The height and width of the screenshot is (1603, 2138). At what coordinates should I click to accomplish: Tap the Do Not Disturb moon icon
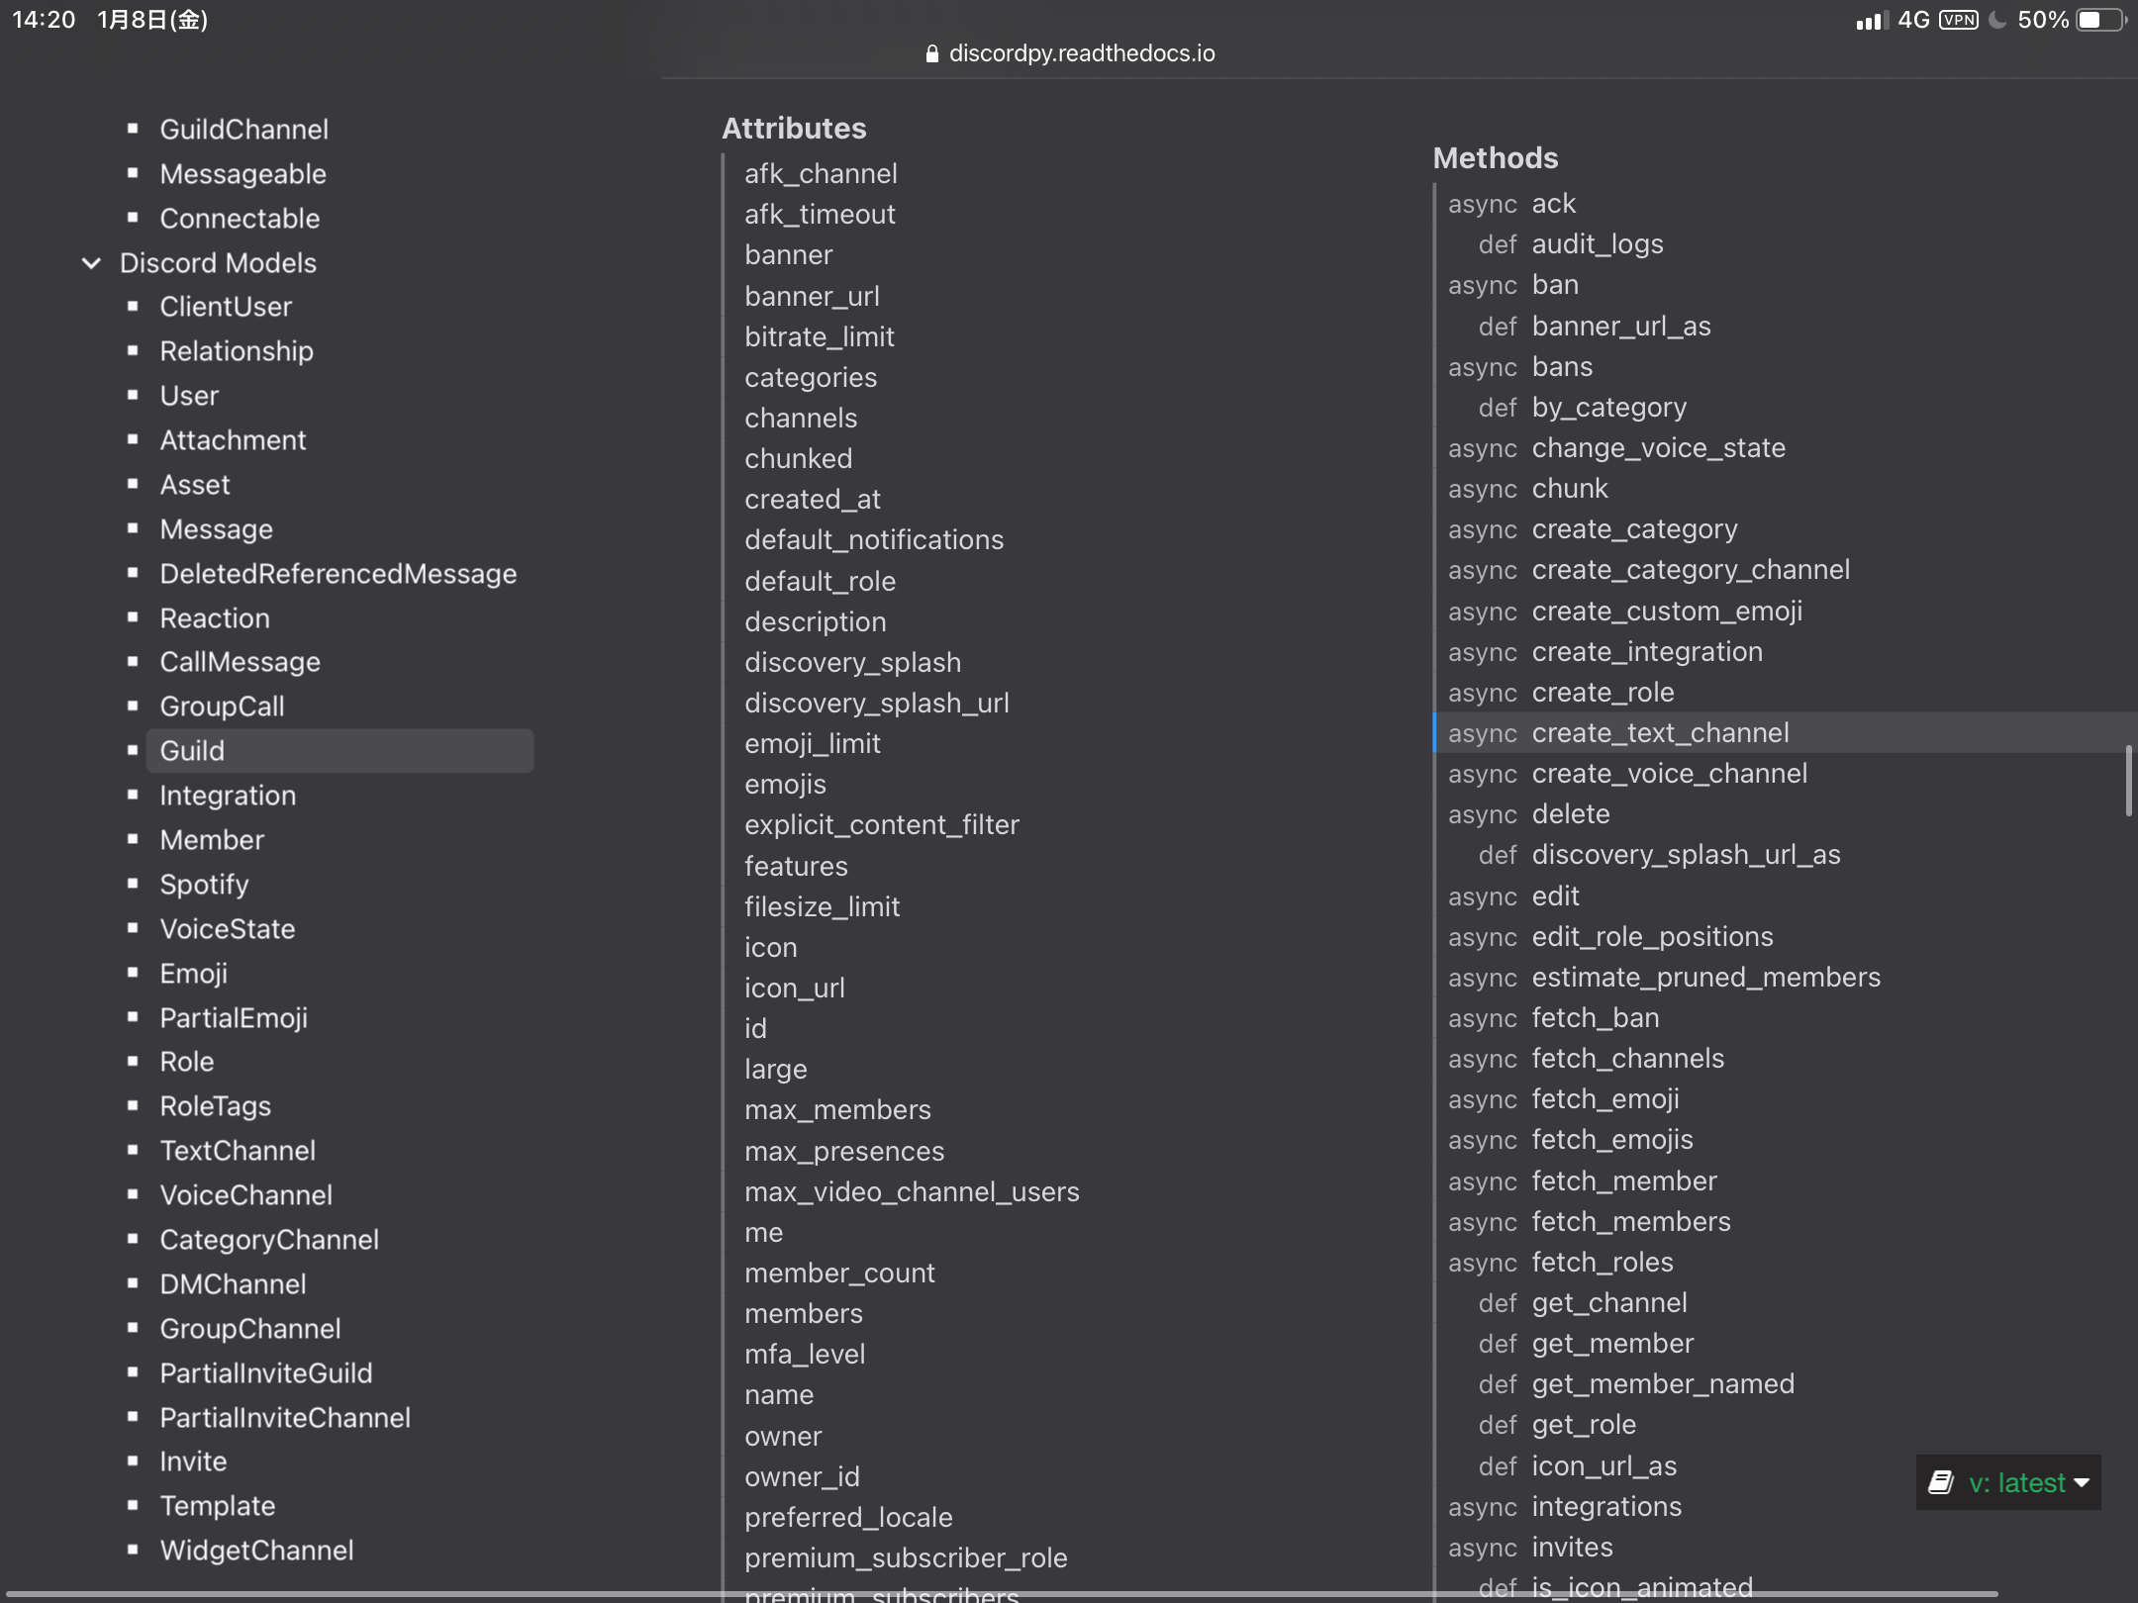tap(1997, 20)
